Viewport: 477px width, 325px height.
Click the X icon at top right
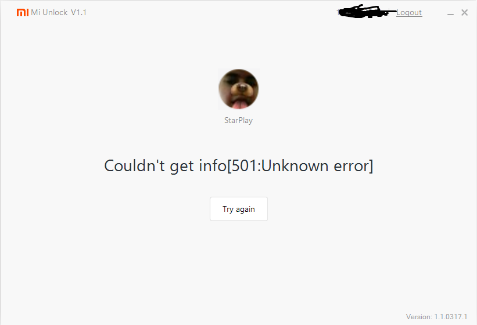point(465,12)
